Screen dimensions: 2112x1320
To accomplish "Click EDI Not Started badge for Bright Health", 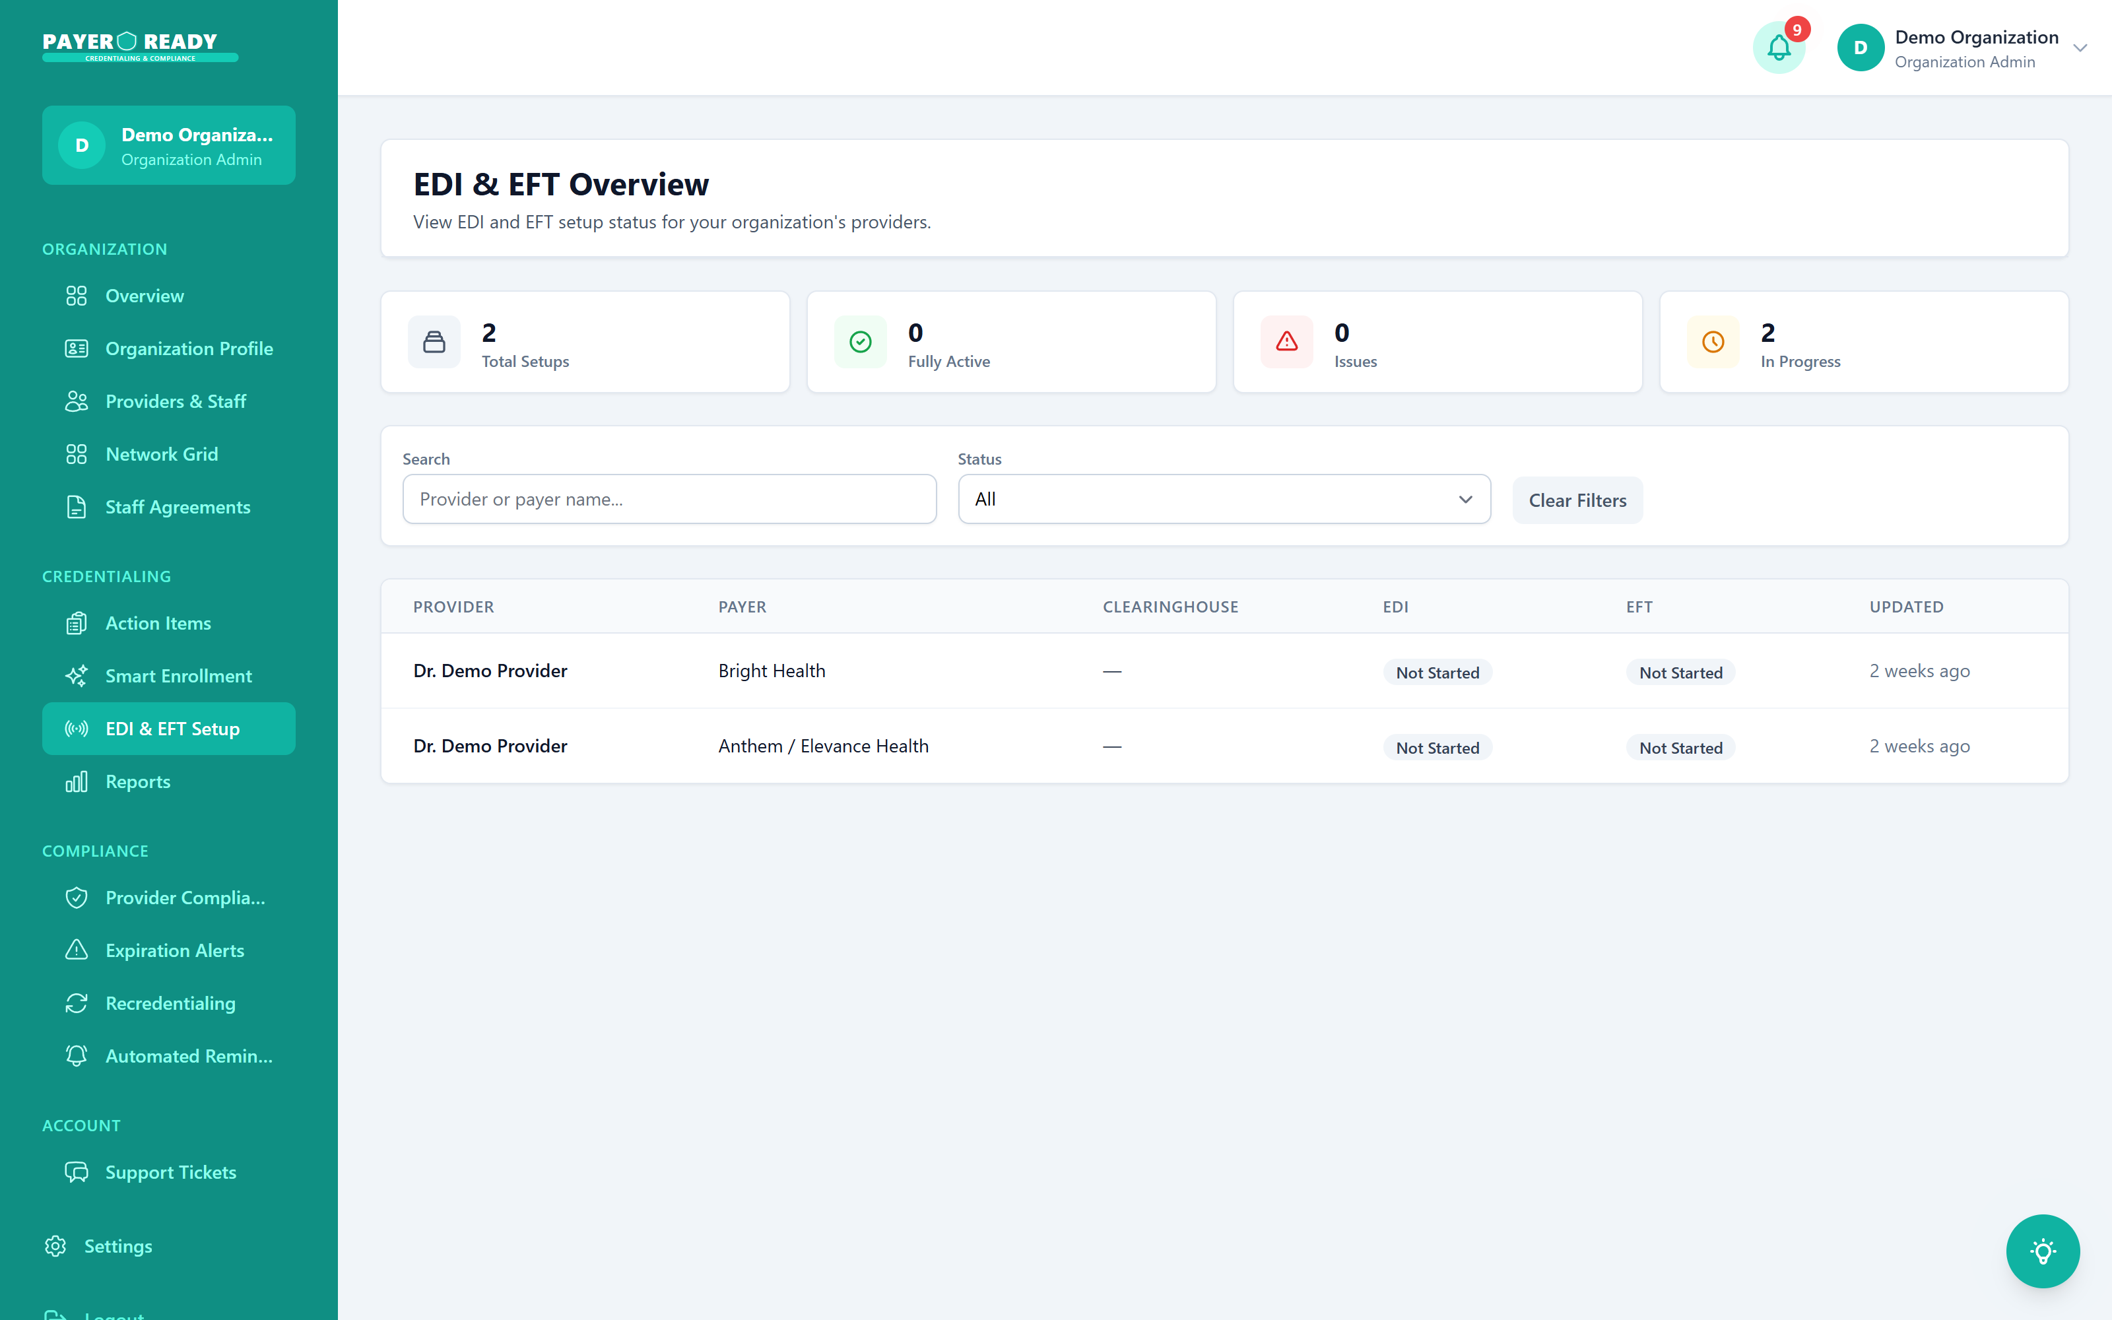I will 1437,673.
